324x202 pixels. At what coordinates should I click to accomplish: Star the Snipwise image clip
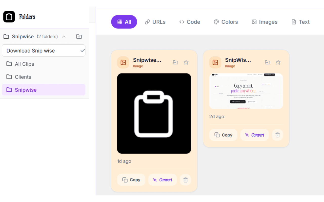(x=186, y=62)
